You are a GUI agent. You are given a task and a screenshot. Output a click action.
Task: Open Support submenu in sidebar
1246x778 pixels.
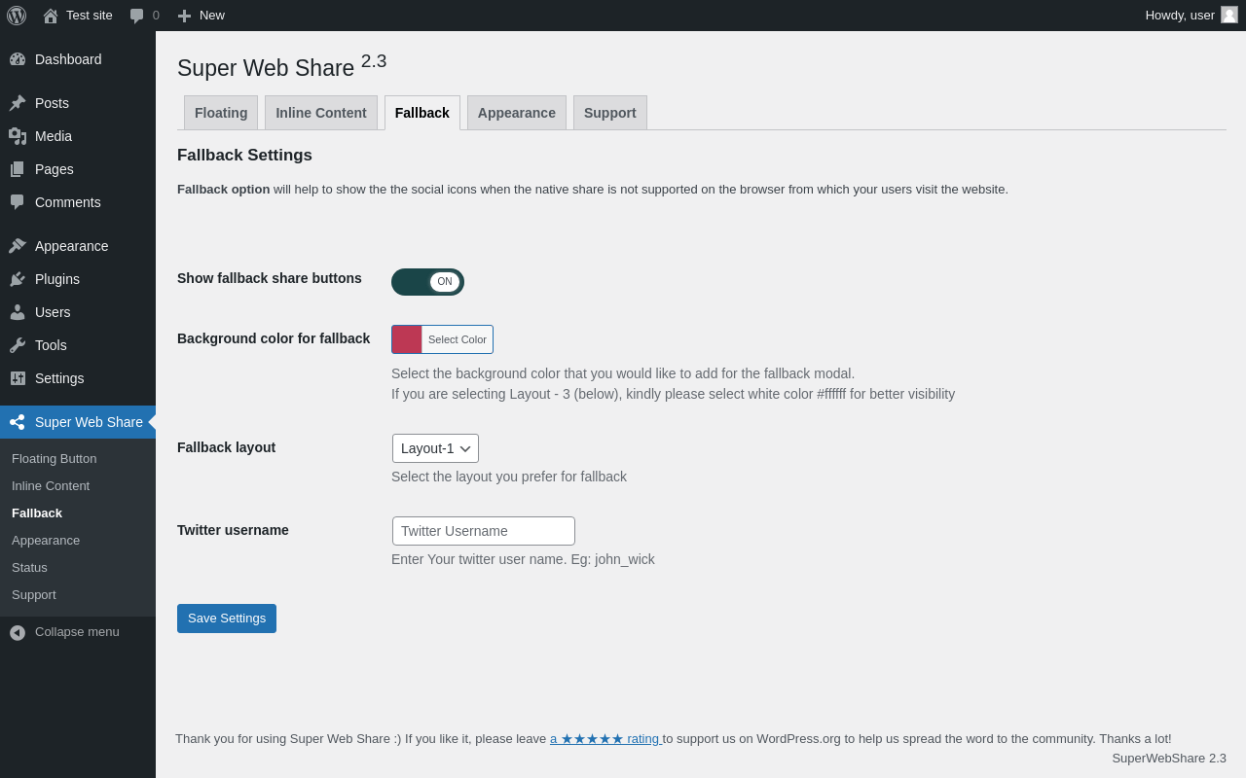[34, 595]
